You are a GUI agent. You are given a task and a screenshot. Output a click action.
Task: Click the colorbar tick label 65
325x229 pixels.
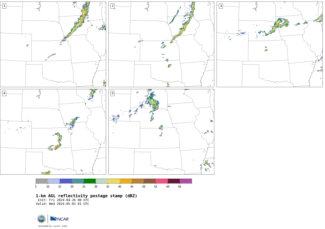coord(180,187)
